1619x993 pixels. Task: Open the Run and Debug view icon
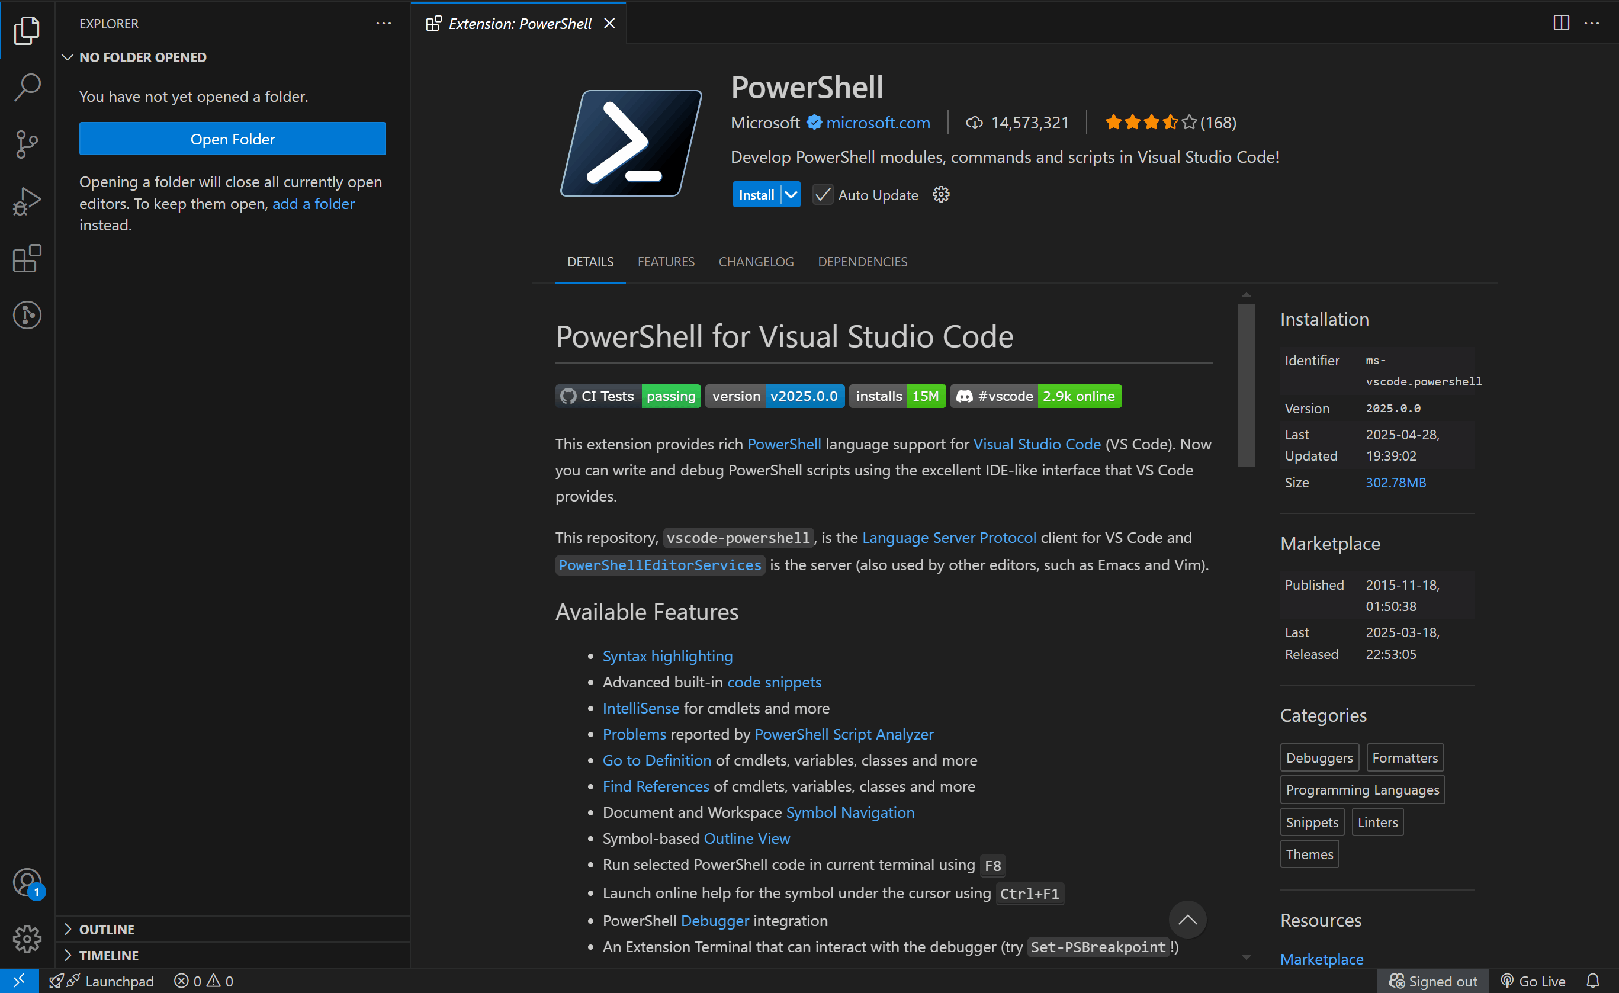[27, 201]
